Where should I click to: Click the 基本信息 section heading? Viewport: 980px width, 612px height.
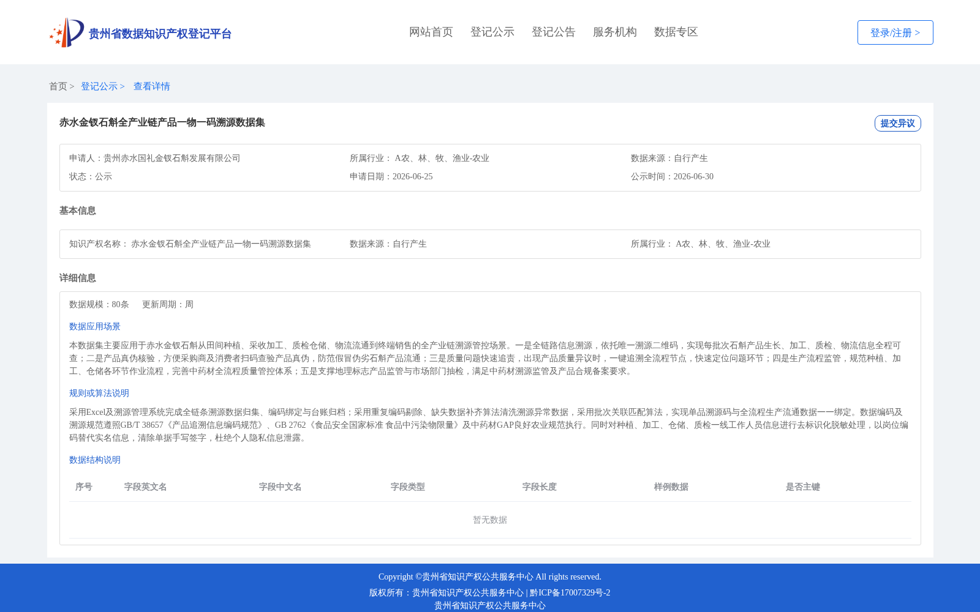click(x=78, y=211)
